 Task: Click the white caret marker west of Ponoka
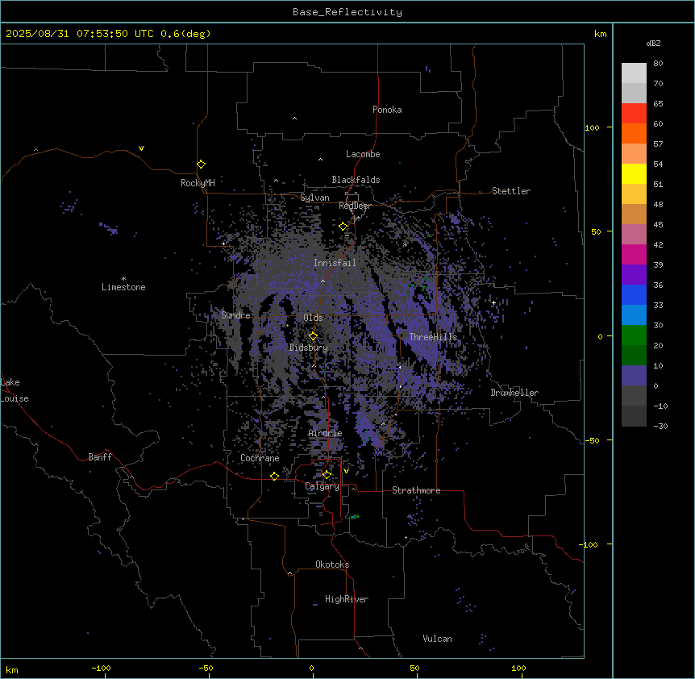pos(295,119)
